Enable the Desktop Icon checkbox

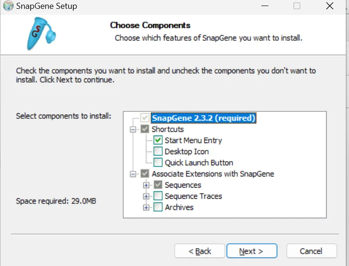[x=158, y=151]
